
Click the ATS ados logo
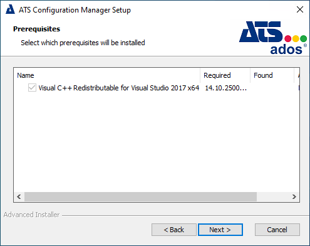273,38
